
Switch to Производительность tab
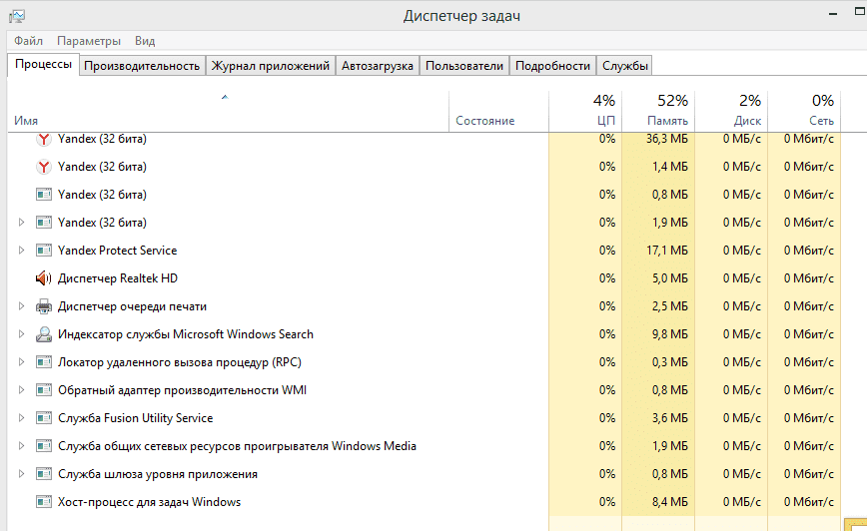(142, 66)
